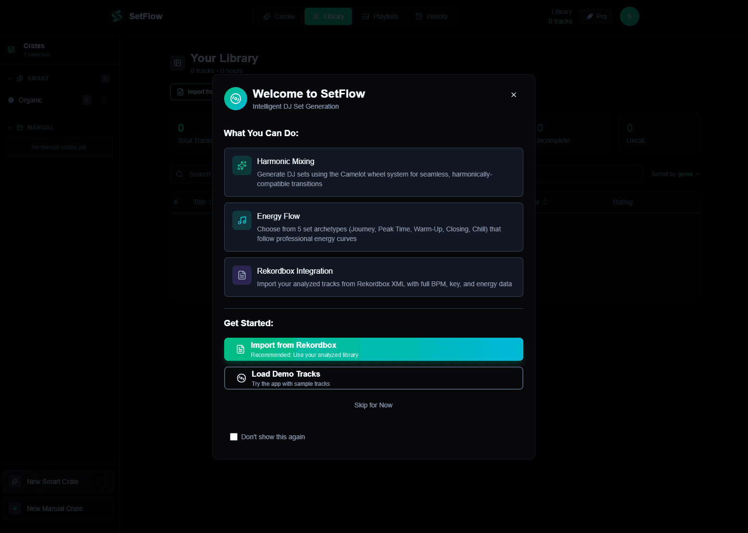Open the Sorted by genre dropdown
This screenshot has height=533, width=748.
(x=674, y=174)
